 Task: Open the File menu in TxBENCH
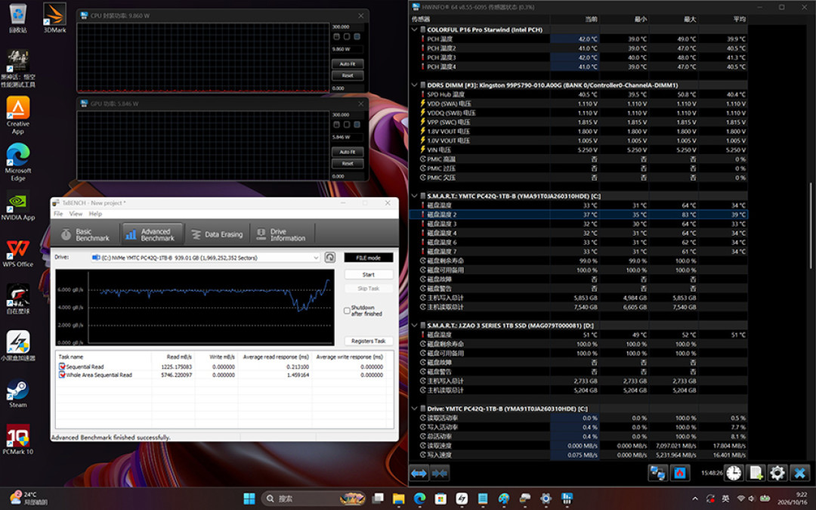tap(58, 214)
